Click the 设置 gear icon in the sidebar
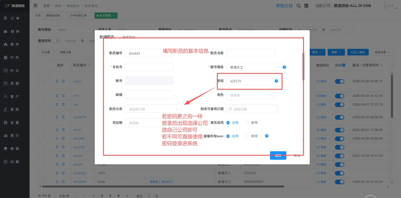 click(x=6, y=123)
